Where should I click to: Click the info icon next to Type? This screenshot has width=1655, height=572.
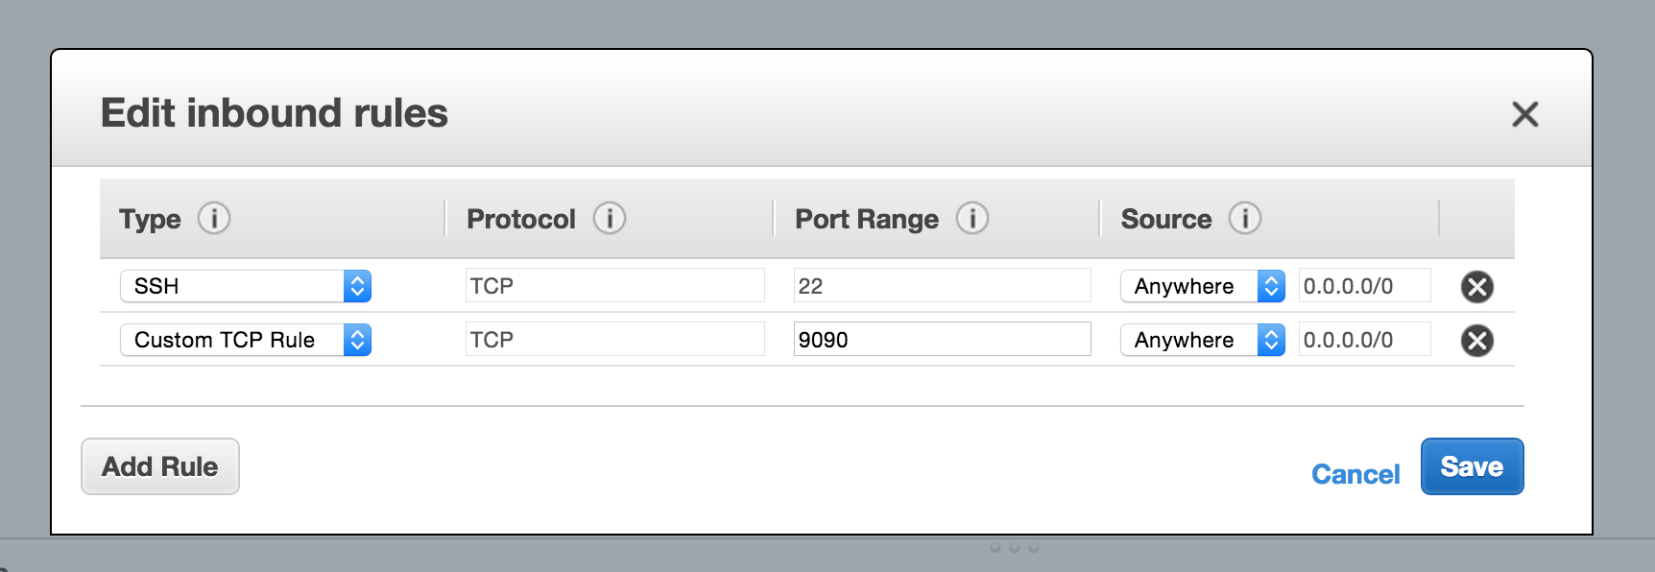click(214, 219)
